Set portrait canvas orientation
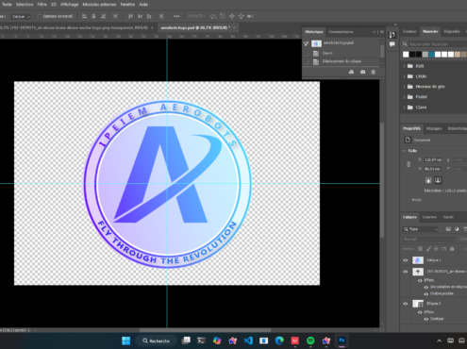Viewport: 467px width, 349px height. (428, 180)
